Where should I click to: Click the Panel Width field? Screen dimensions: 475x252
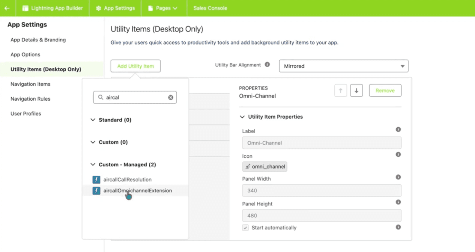(x=322, y=191)
